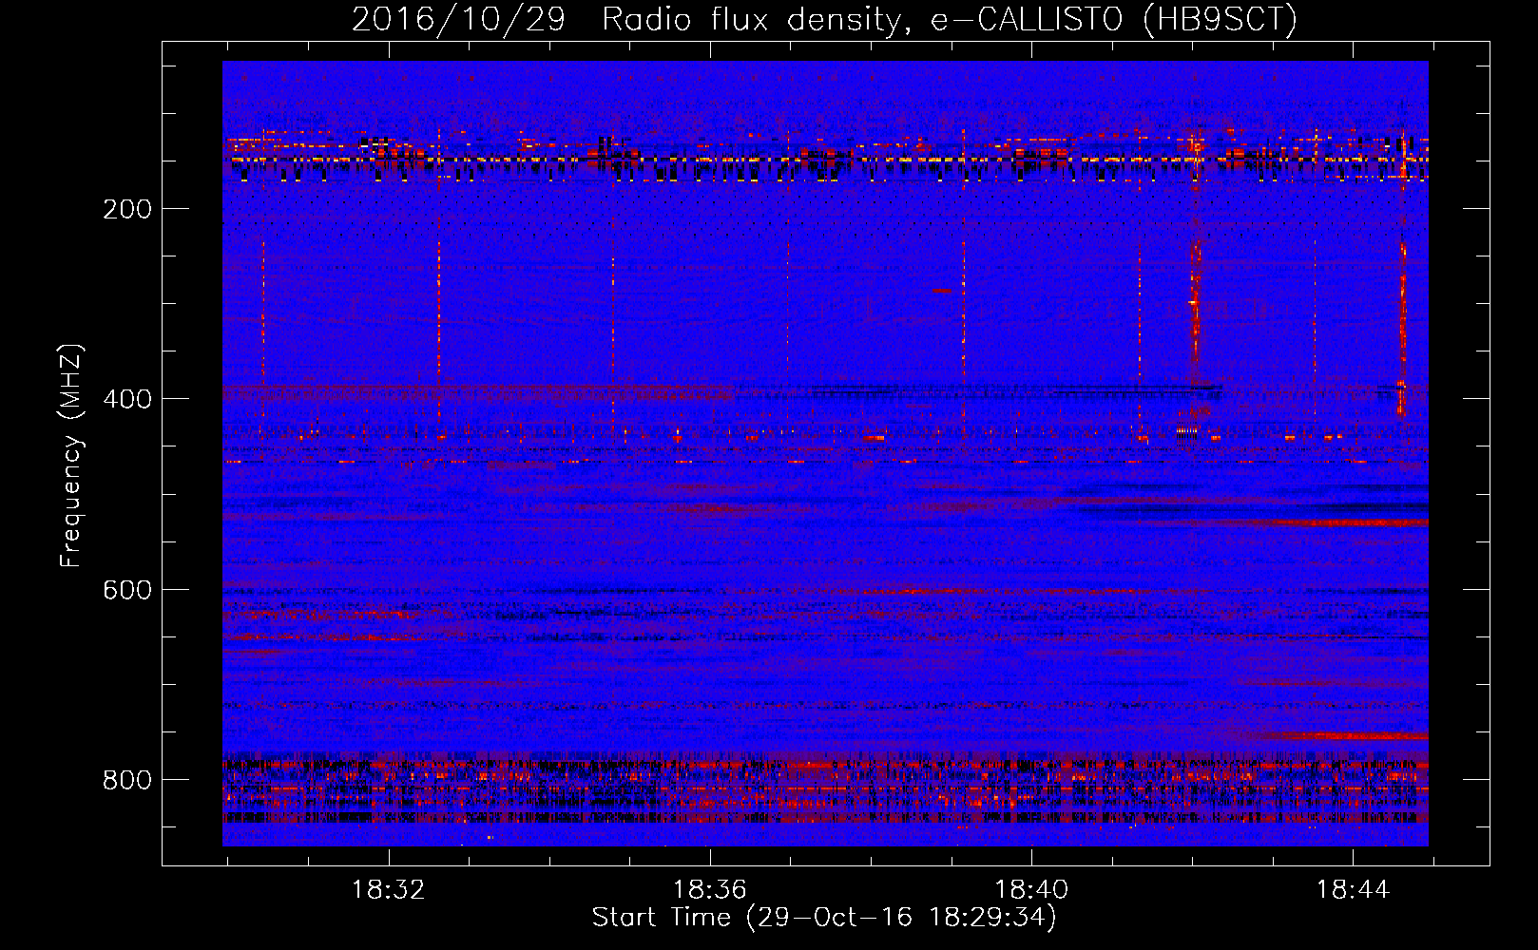Viewport: 1538px width, 950px height.
Task: Select the '800' frequency tick label
Action: tap(127, 780)
